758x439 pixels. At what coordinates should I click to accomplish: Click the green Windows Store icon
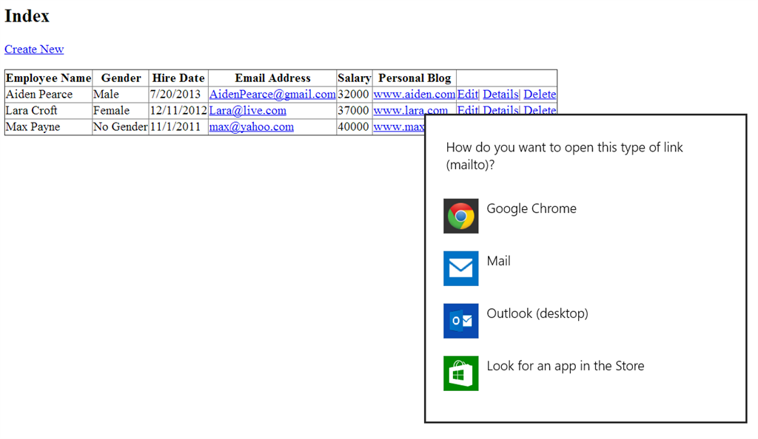point(460,373)
